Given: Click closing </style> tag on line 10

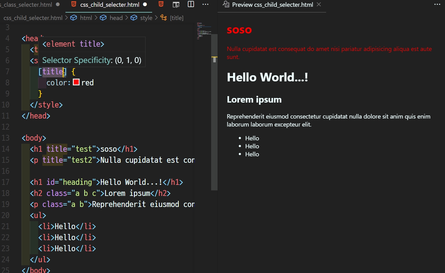Looking at the screenshot, I should pos(46,105).
